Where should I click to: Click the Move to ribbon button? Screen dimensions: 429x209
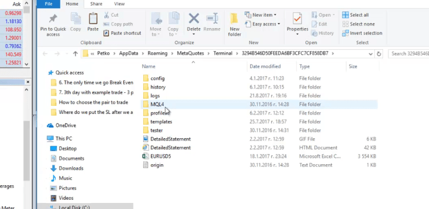point(156,25)
